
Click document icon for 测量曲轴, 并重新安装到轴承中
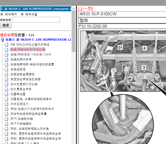(x=6, y=99)
